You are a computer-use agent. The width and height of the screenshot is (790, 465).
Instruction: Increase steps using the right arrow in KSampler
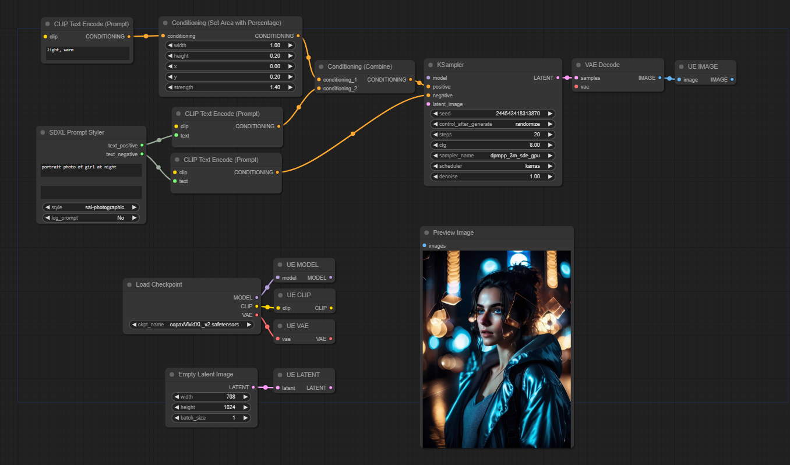(550, 135)
